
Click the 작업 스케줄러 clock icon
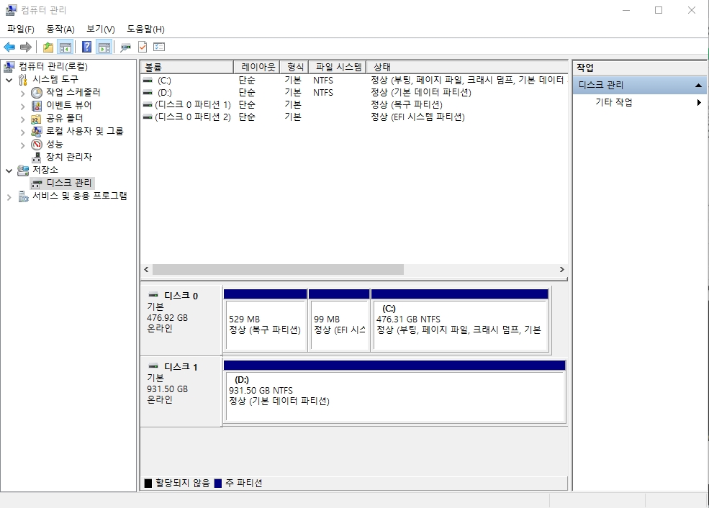pos(37,93)
